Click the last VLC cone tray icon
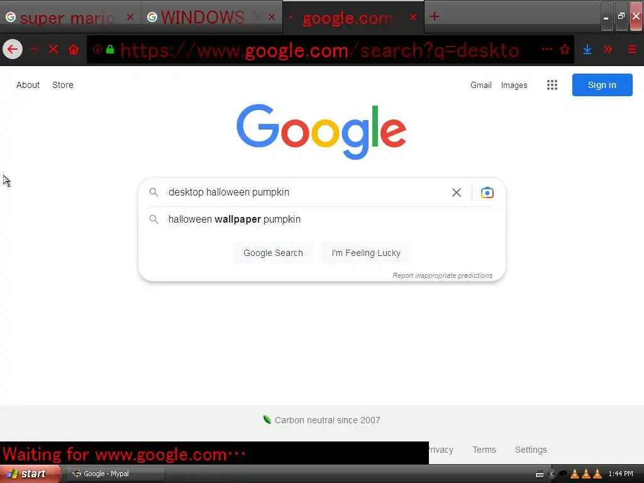Screen dimensions: 644x483 597,474
